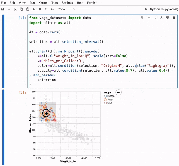Open the View menu

(22, 3)
